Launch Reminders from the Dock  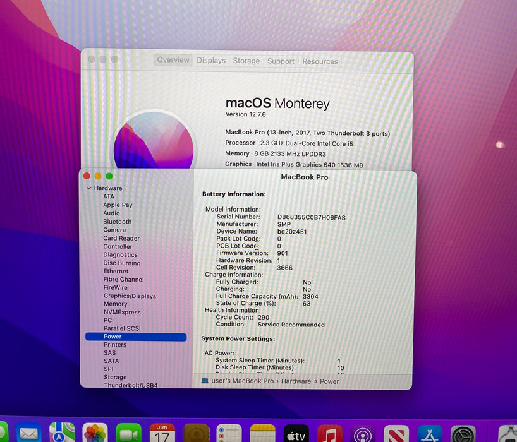(229, 433)
